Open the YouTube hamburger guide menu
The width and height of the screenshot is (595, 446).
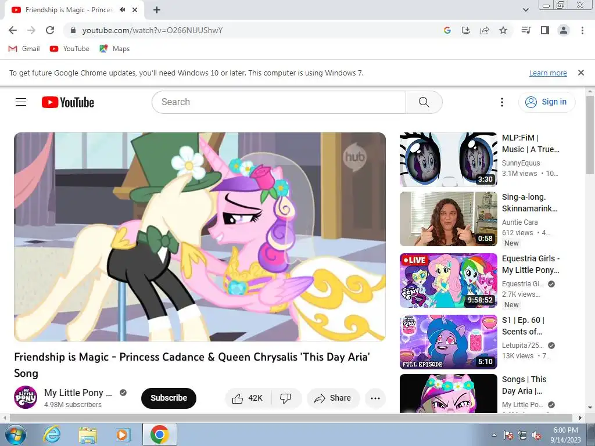pos(21,102)
